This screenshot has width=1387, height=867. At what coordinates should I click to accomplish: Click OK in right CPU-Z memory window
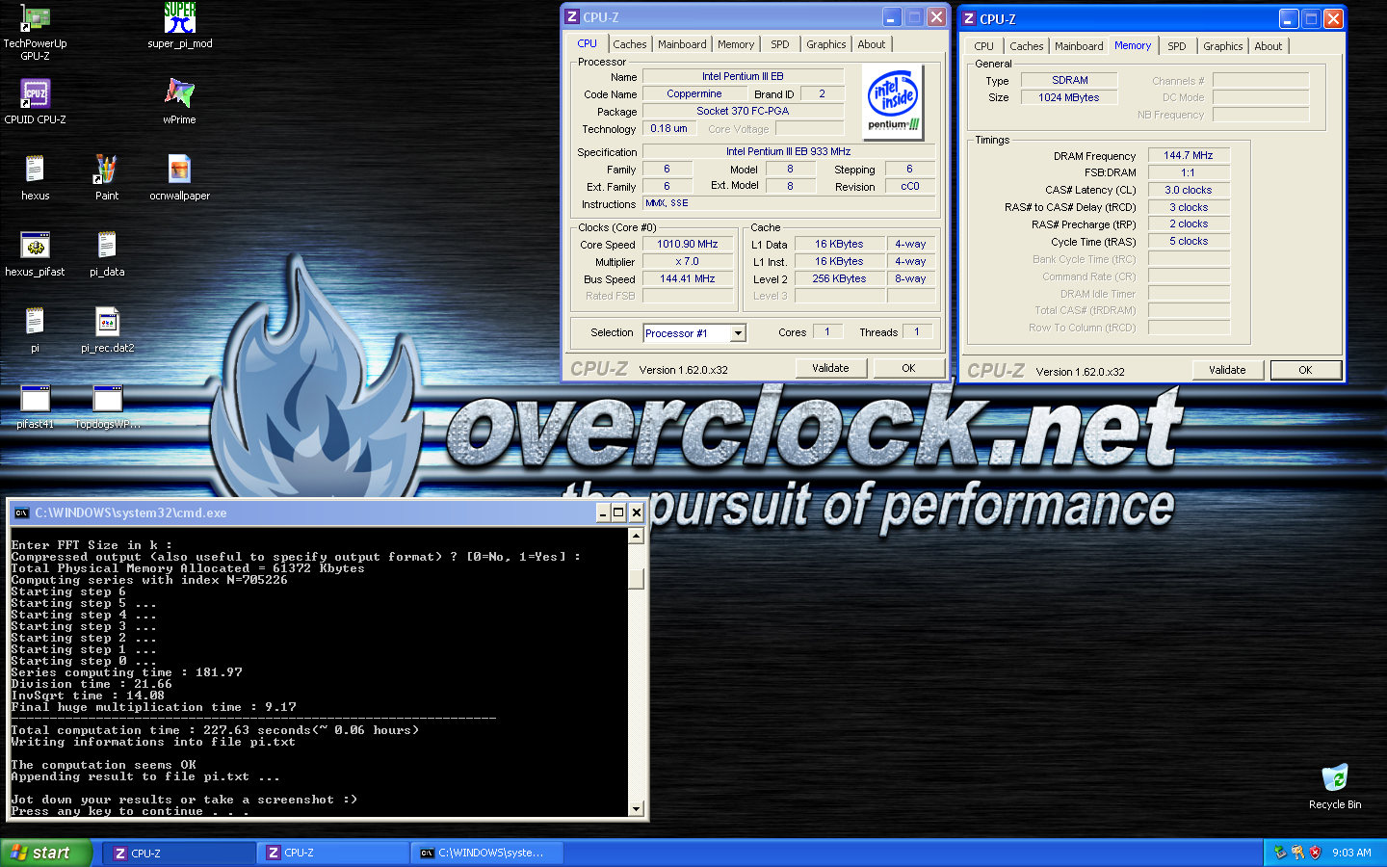(1305, 370)
